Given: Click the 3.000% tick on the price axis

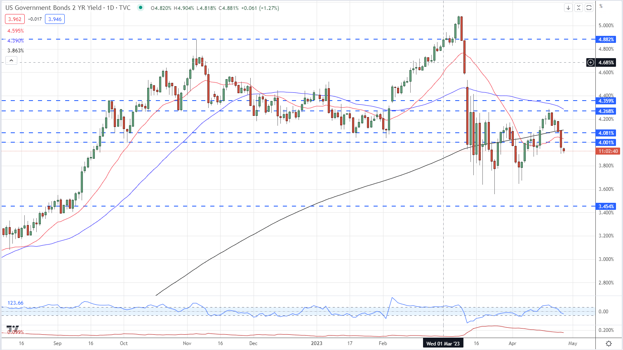Looking at the screenshot, I should point(606,259).
